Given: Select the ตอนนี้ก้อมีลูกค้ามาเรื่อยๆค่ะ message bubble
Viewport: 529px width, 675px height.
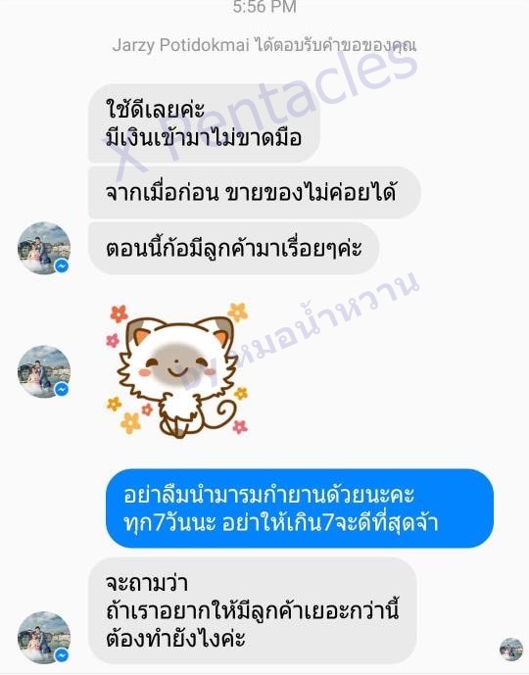Looking at the screenshot, I should 234,249.
